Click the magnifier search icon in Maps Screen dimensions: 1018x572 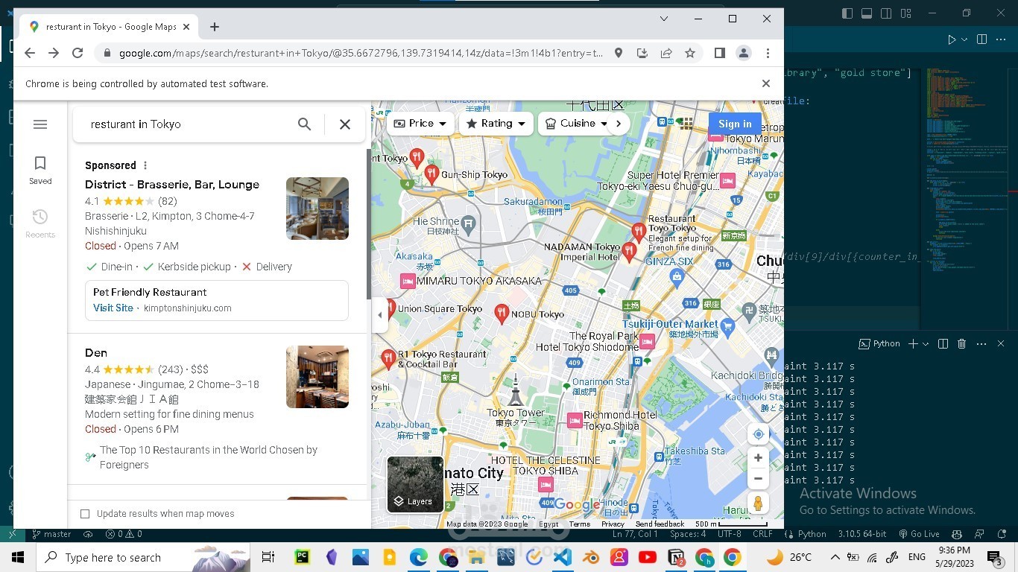(x=304, y=124)
